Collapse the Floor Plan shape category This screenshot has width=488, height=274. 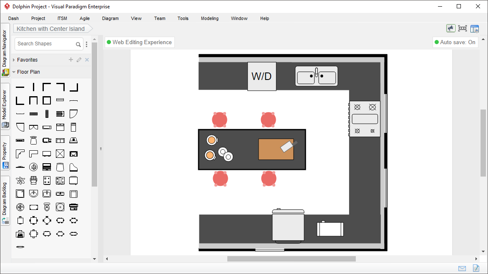[x=14, y=72]
